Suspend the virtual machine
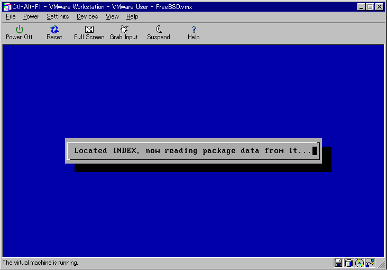Viewport: 387px width, 270px height. (x=159, y=33)
